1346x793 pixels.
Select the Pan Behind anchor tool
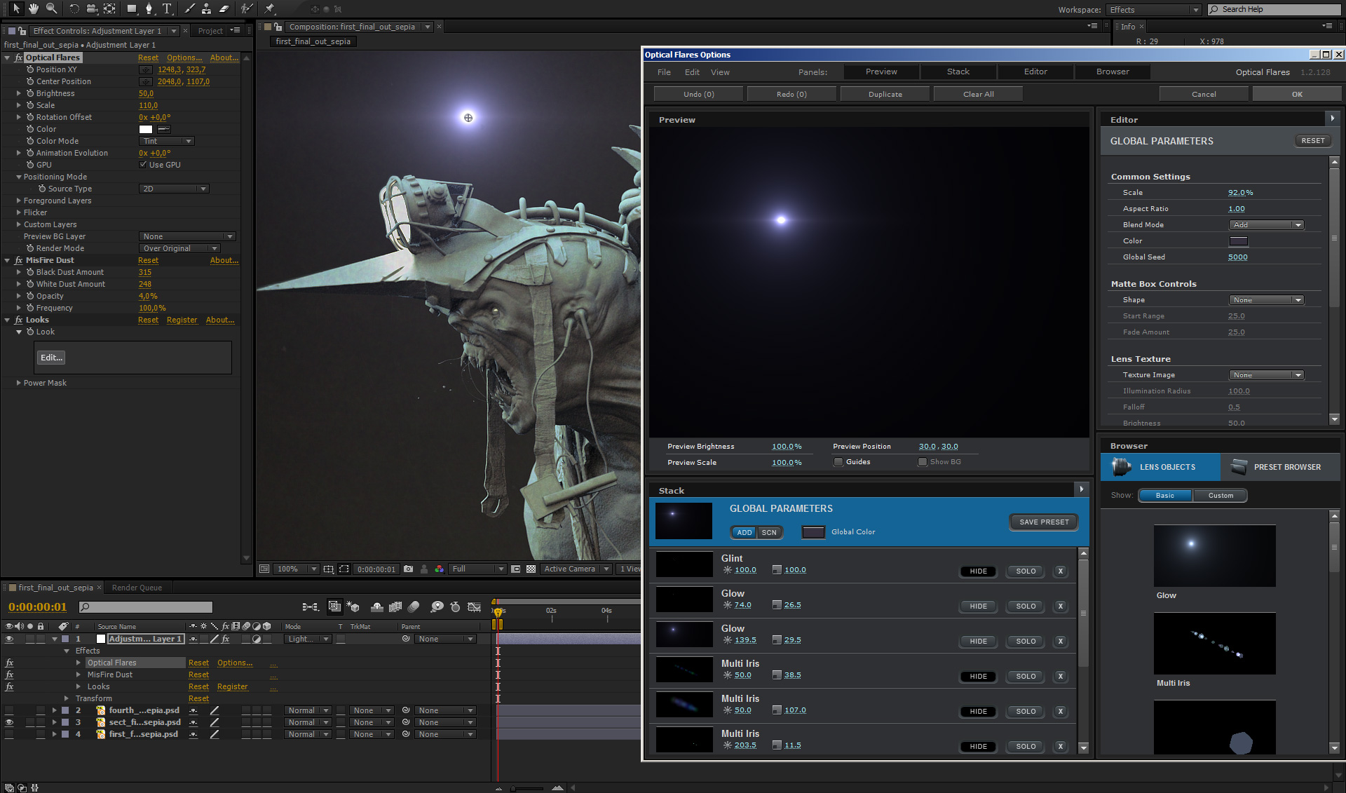coord(109,8)
